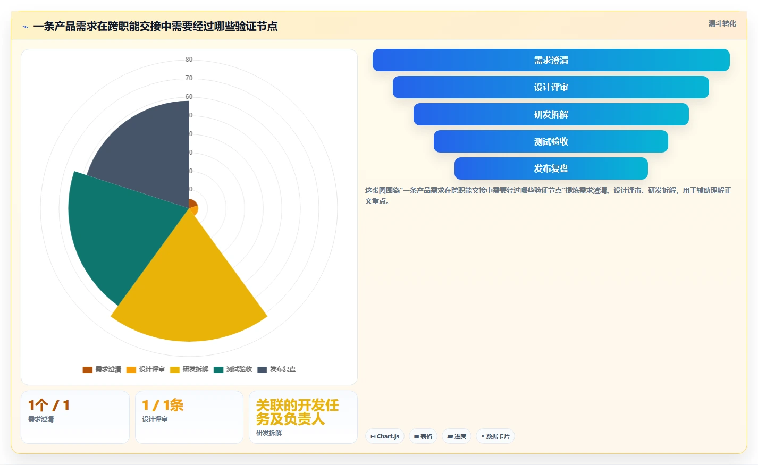This screenshot has width=758, height=465.
Task: Click the 需求澄清 funnel bar
Action: tap(551, 60)
